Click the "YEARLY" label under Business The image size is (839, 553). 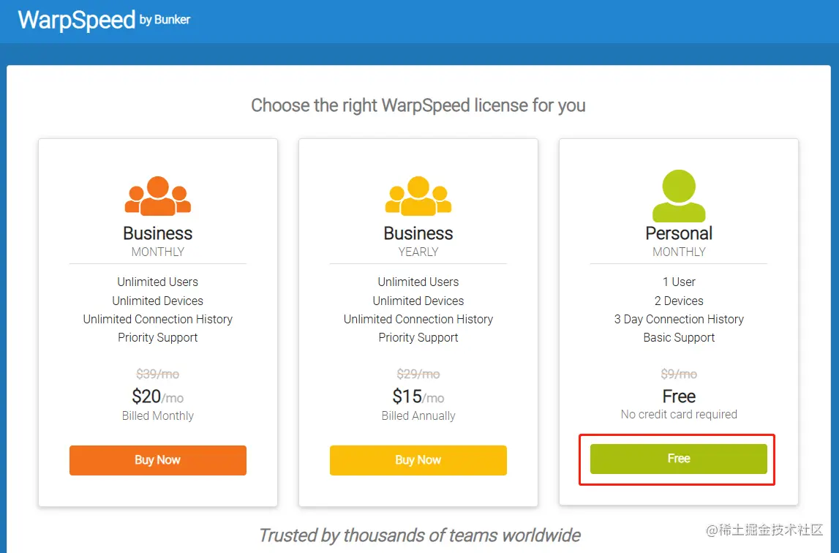point(418,252)
